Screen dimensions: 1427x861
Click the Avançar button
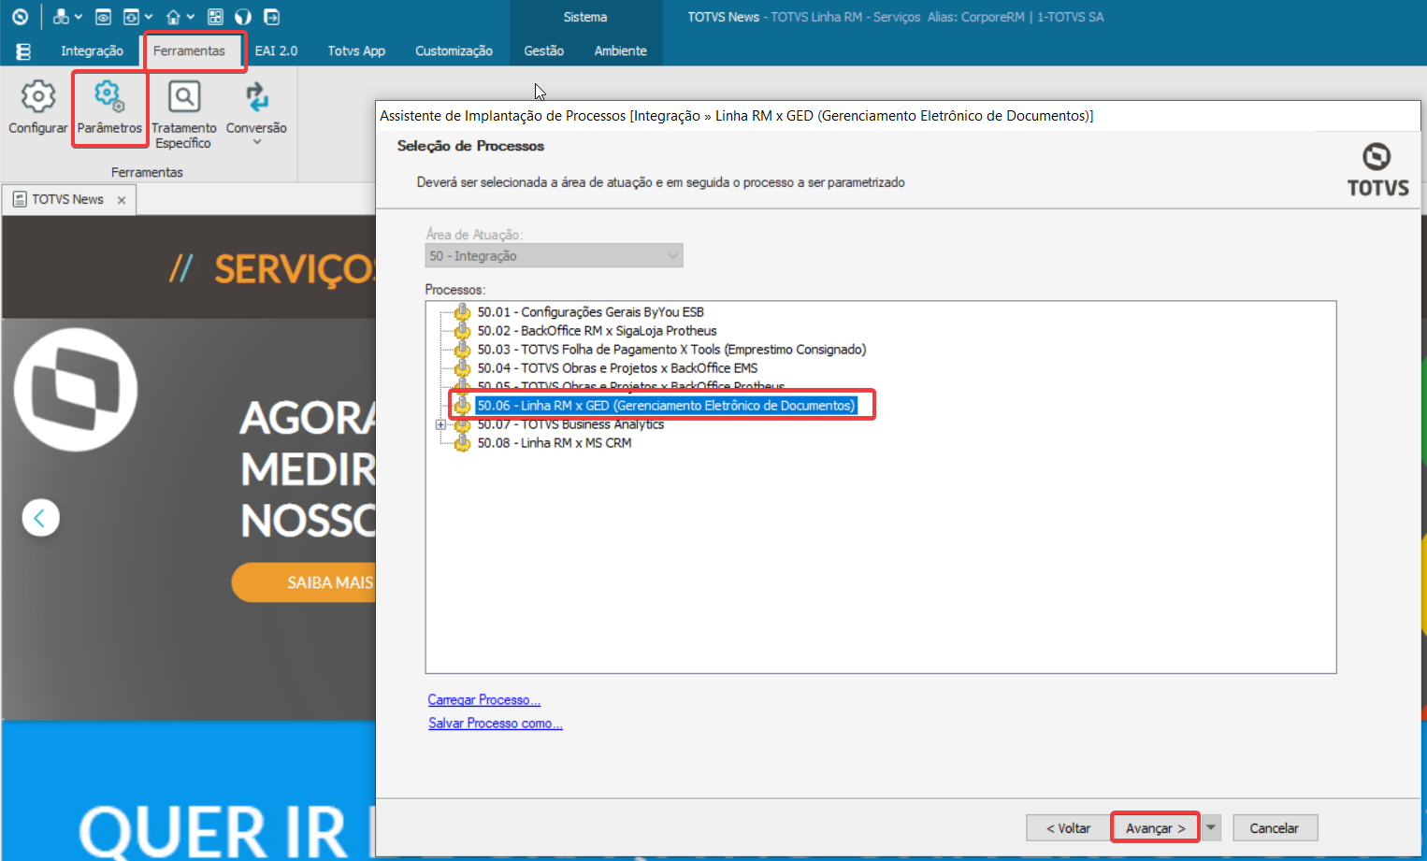coord(1155,828)
